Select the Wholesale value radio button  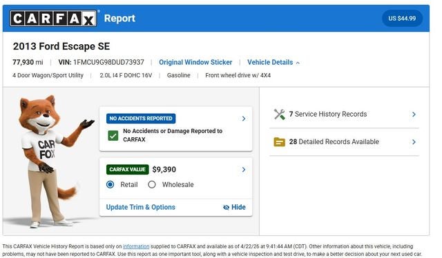pos(152,184)
